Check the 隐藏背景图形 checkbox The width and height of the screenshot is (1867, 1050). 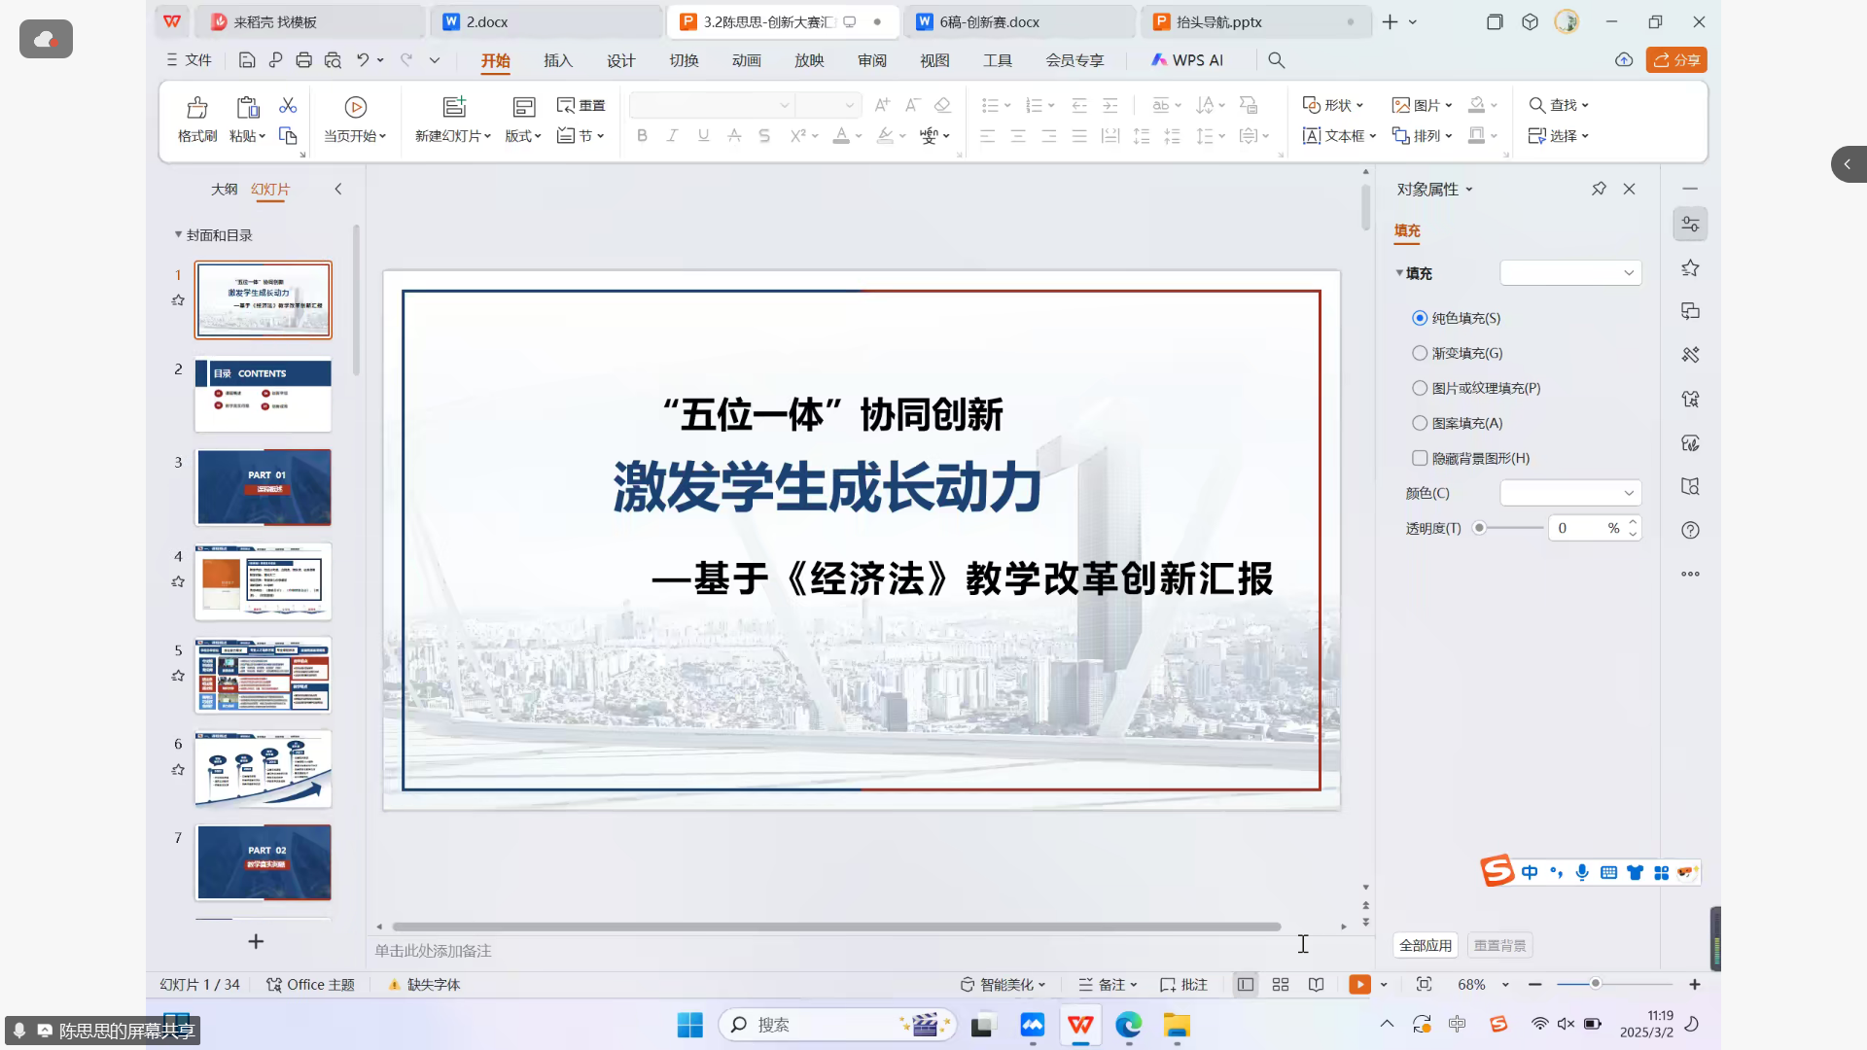(1420, 457)
